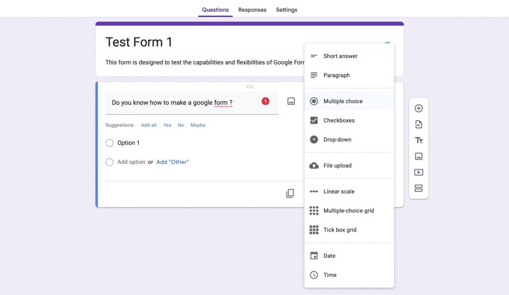Click the Add question plus icon
Image resolution: width=509 pixels, height=295 pixels.
tap(419, 109)
